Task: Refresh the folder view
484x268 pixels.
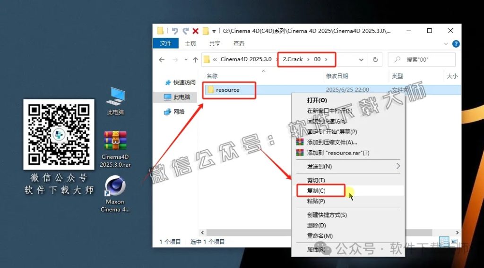Action: click(375, 60)
